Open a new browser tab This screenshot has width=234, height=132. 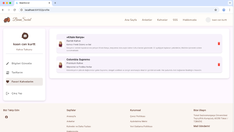(x=55, y=3)
